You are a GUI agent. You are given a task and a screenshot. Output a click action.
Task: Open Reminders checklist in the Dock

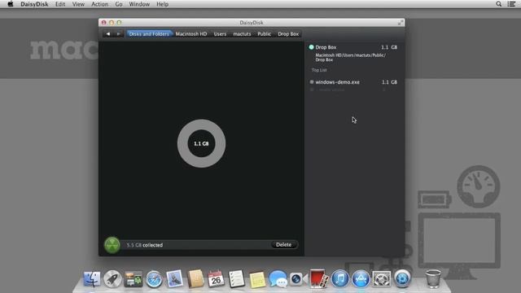237,278
